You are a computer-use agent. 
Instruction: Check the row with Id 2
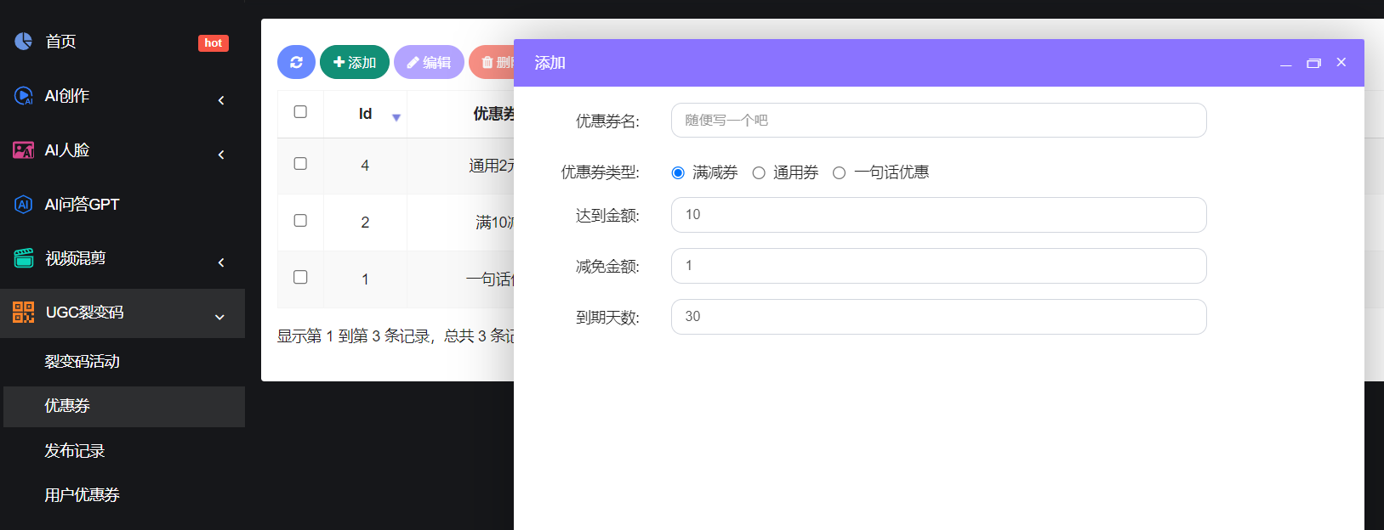pyautogui.click(x=300, y=220)
